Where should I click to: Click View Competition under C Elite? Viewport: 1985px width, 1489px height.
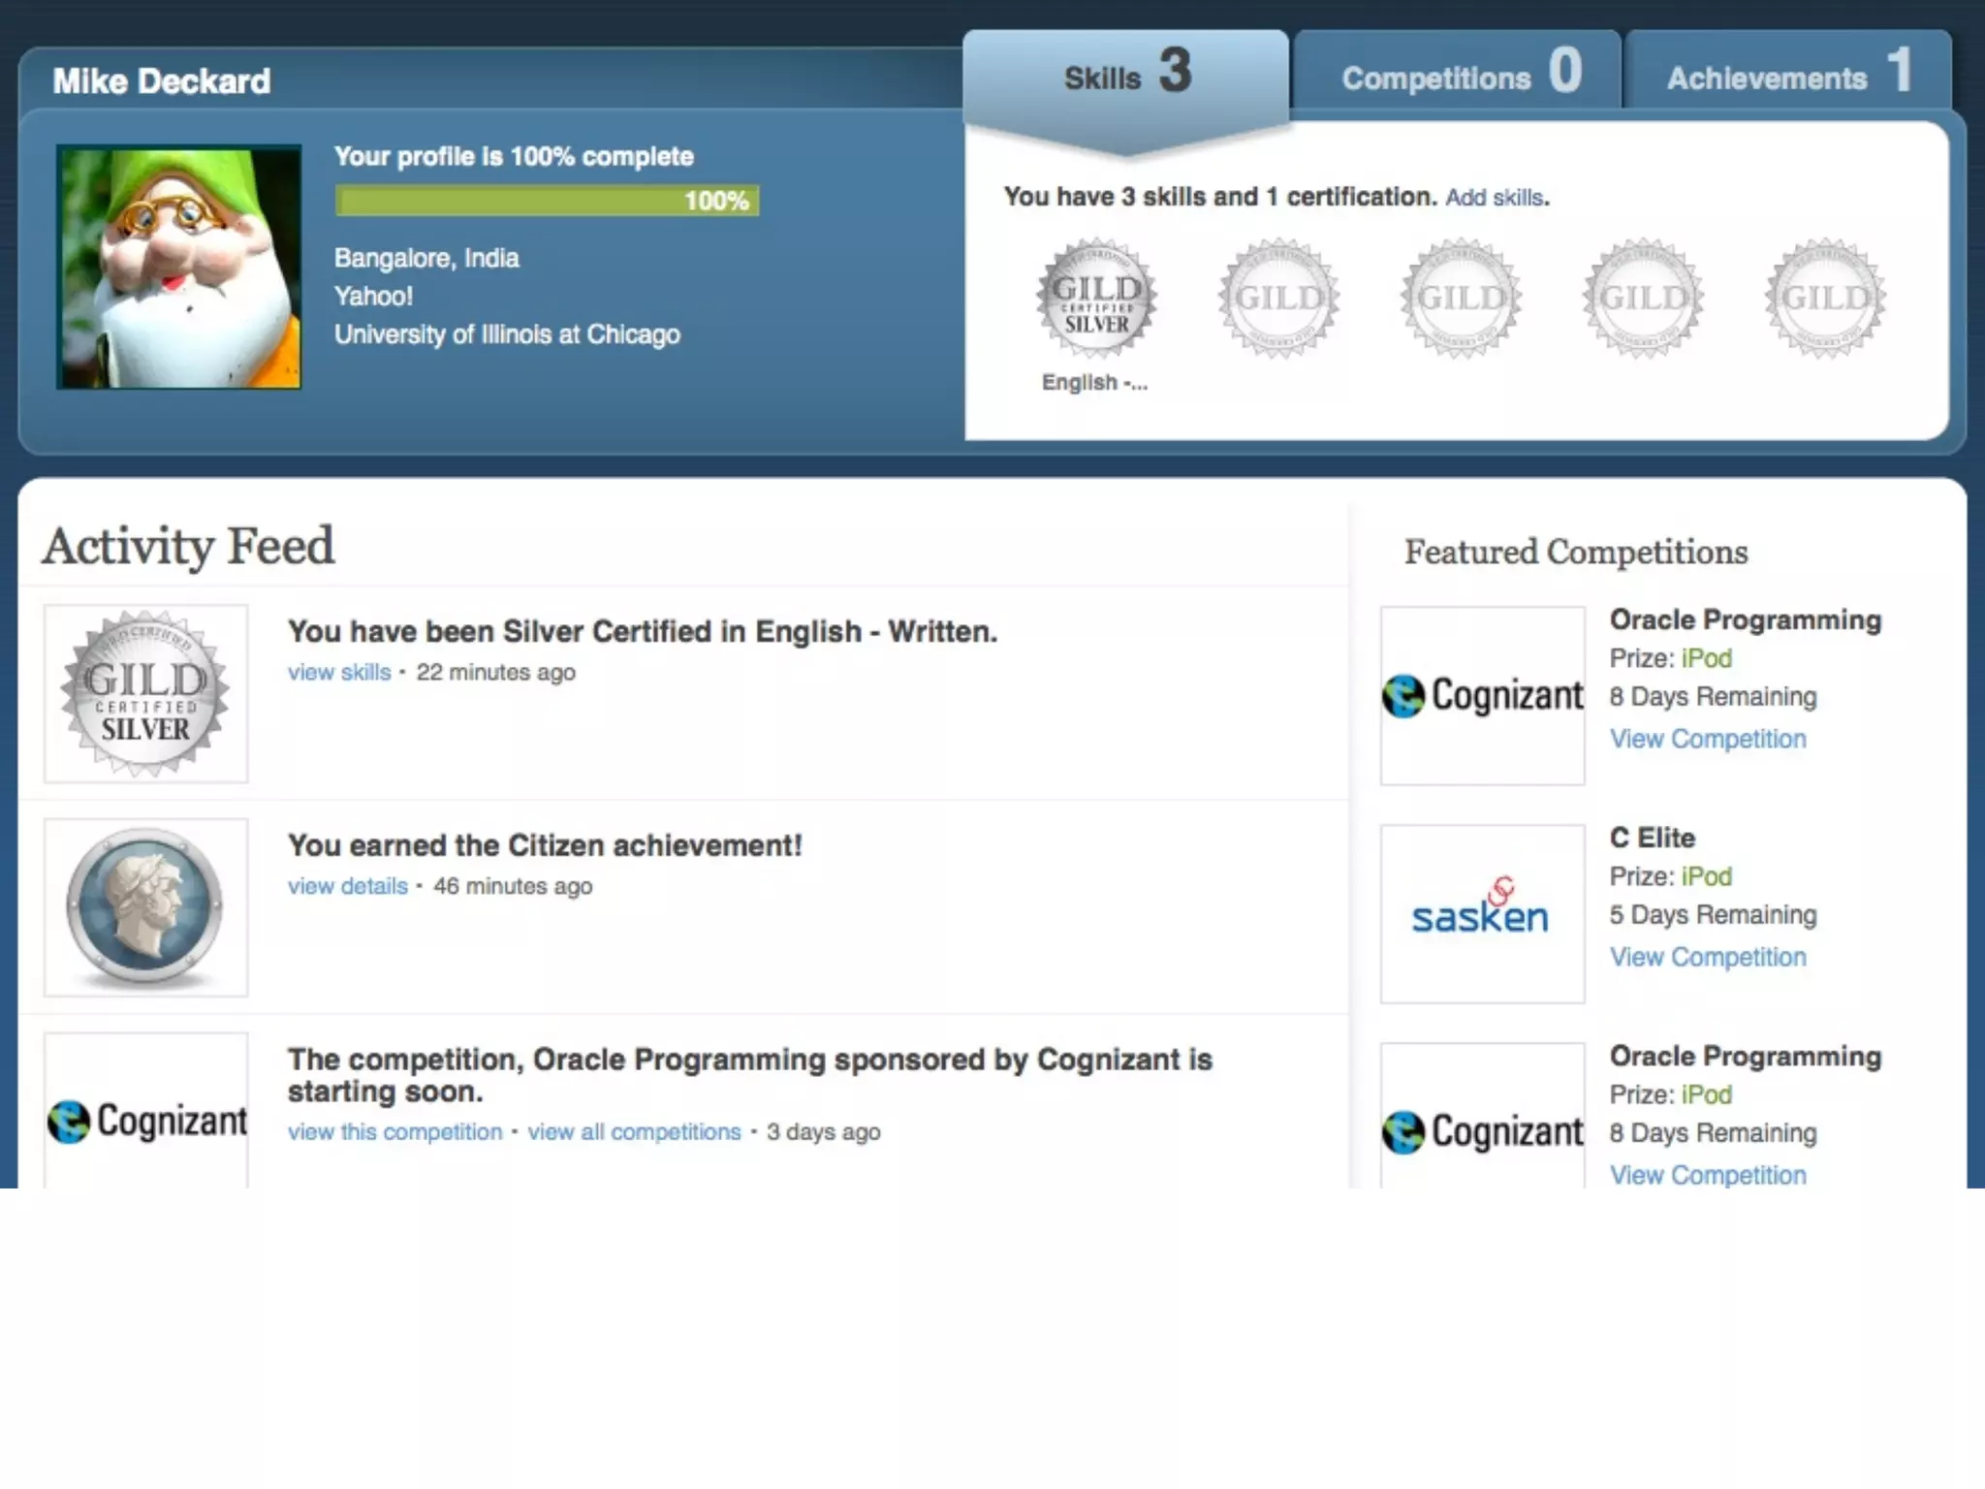1708,957
